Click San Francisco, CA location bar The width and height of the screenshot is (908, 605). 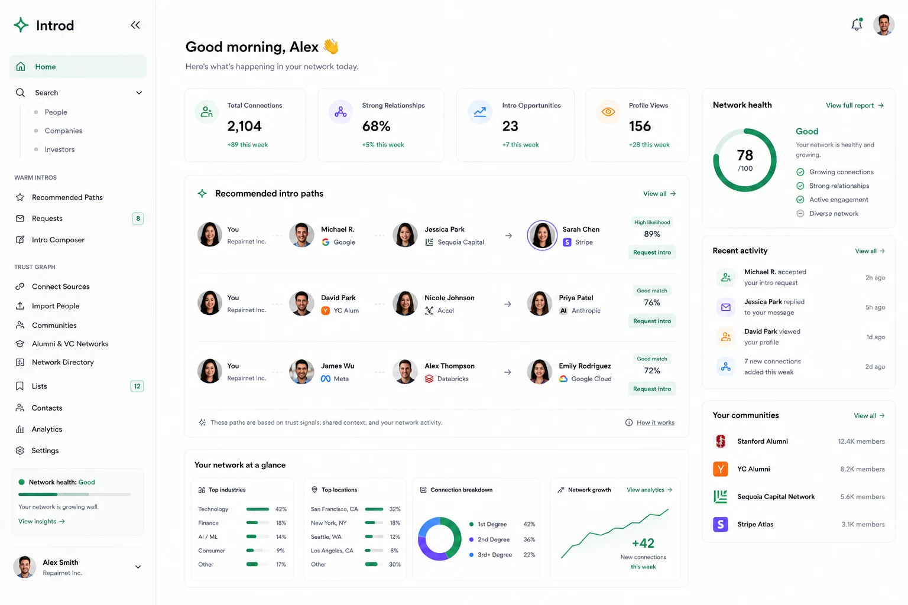374,509
